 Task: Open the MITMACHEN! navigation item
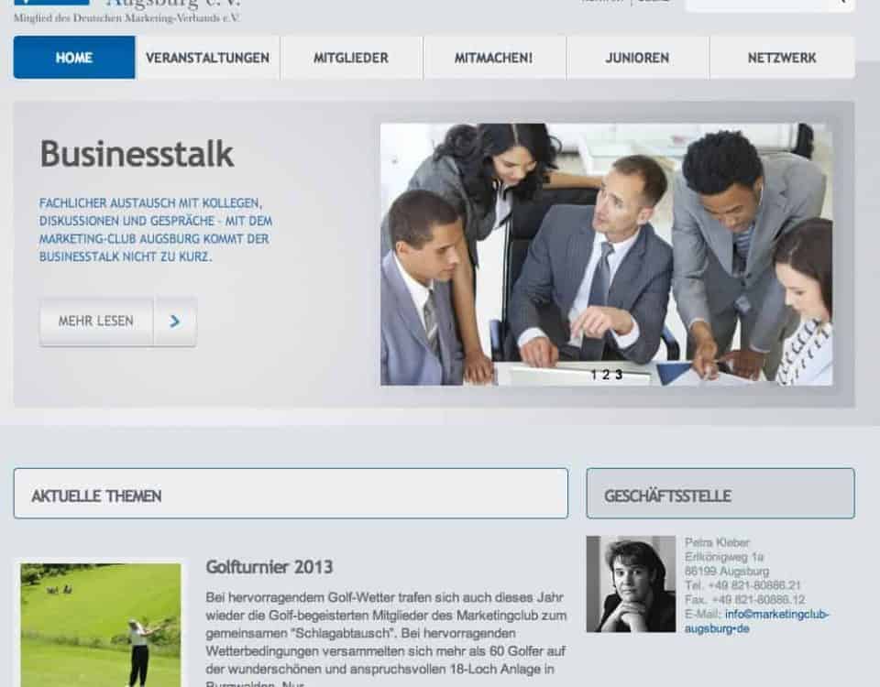[494, 58]
